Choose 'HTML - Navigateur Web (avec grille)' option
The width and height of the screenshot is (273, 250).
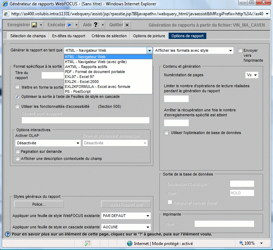pyautogui.click(x=108, y=62)
